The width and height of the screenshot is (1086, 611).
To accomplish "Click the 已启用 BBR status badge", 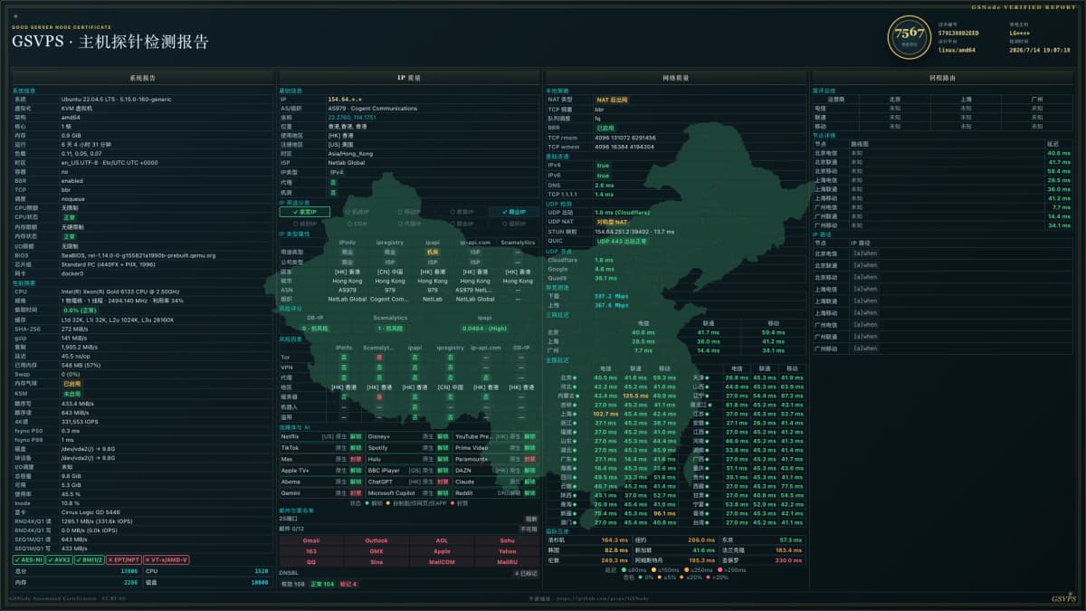I will [x=605, y=128].
